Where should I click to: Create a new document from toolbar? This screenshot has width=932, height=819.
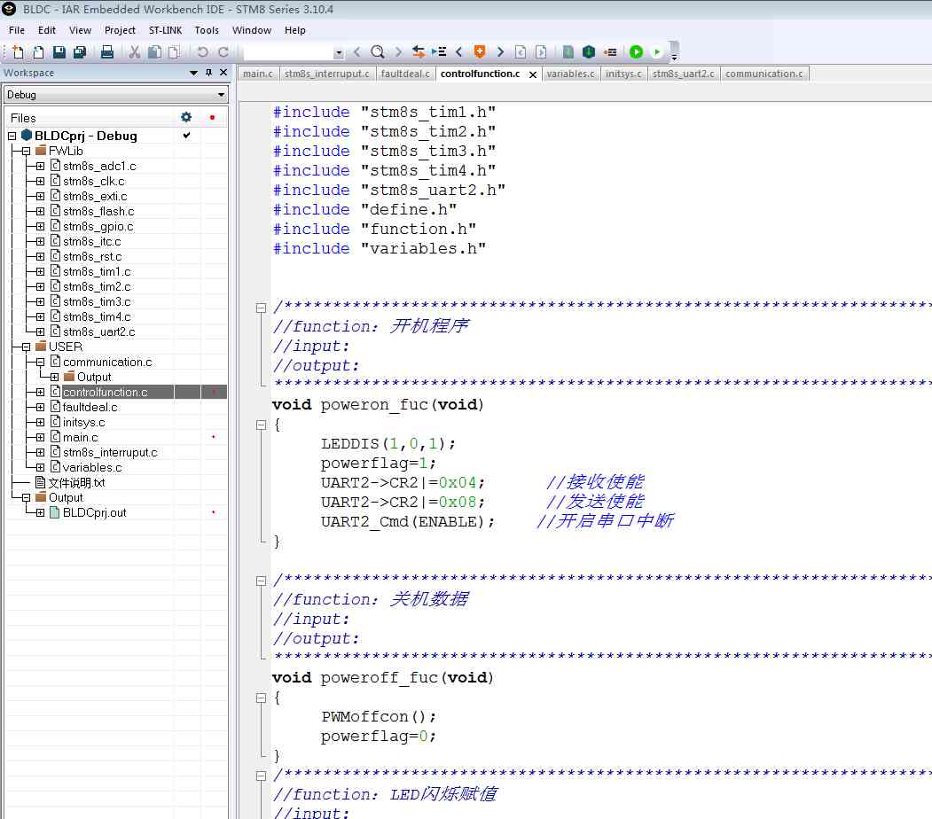pyautogui.click(x=18, y=52)
